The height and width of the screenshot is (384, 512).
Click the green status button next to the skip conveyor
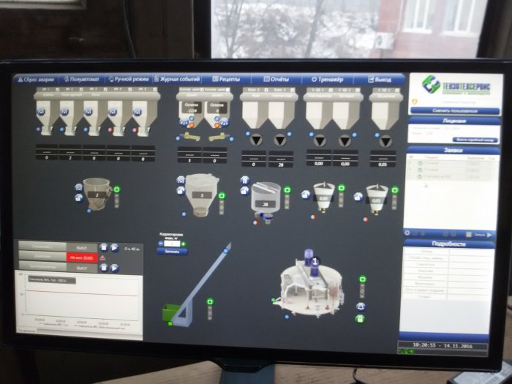[210, 301]
